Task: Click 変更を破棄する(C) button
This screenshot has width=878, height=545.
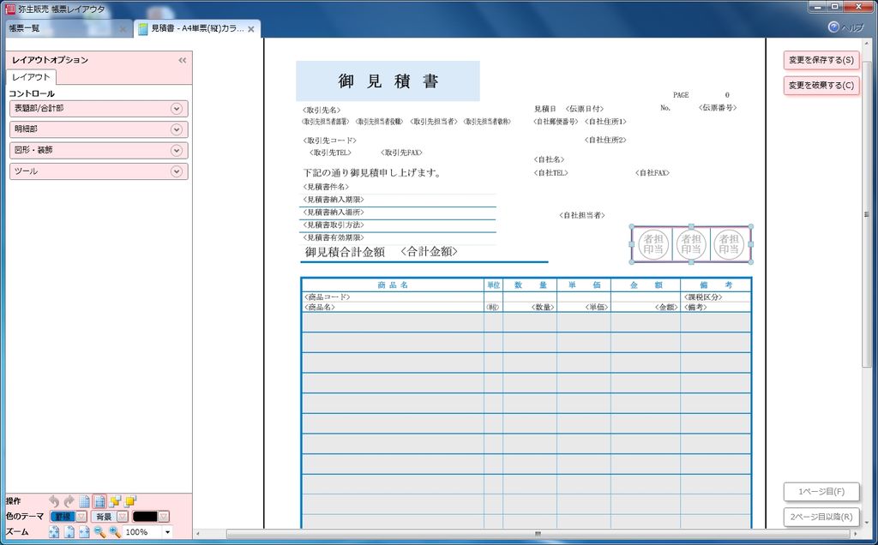Action: (x=821, y=86)
